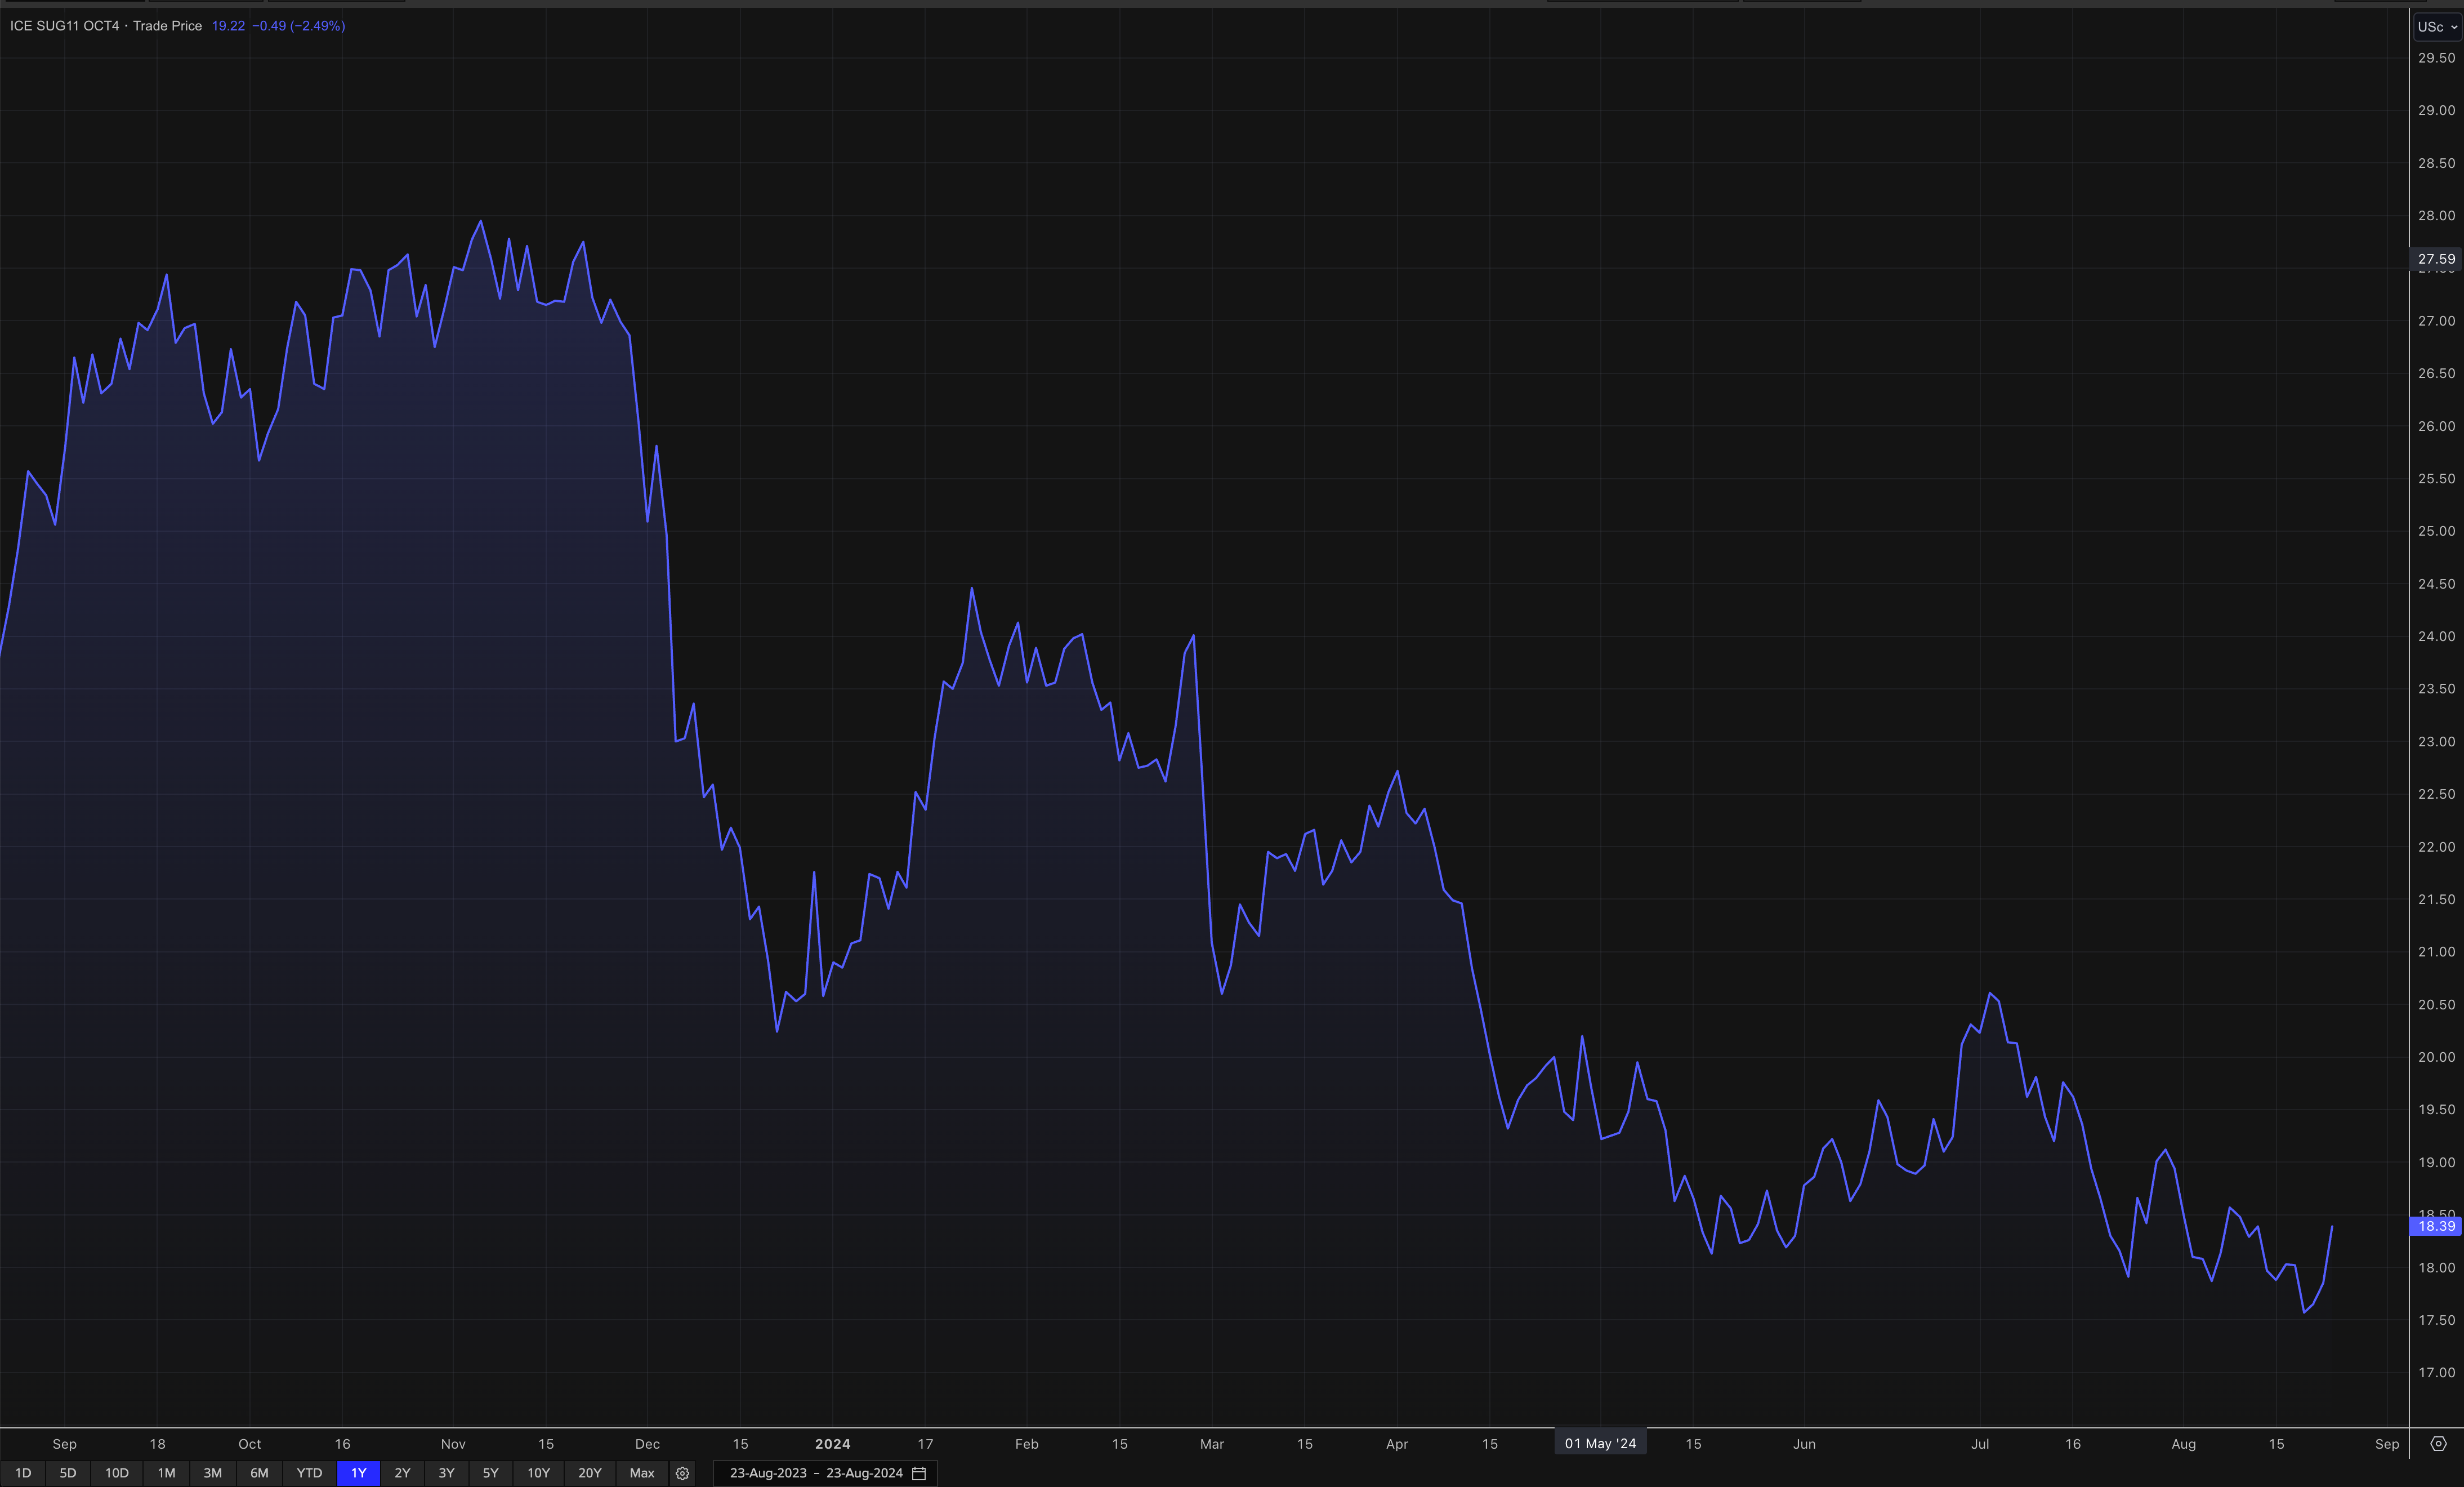Select the 1M time range
2464x1487 pixels.
pyautogui.click(x=166, y=1473)
